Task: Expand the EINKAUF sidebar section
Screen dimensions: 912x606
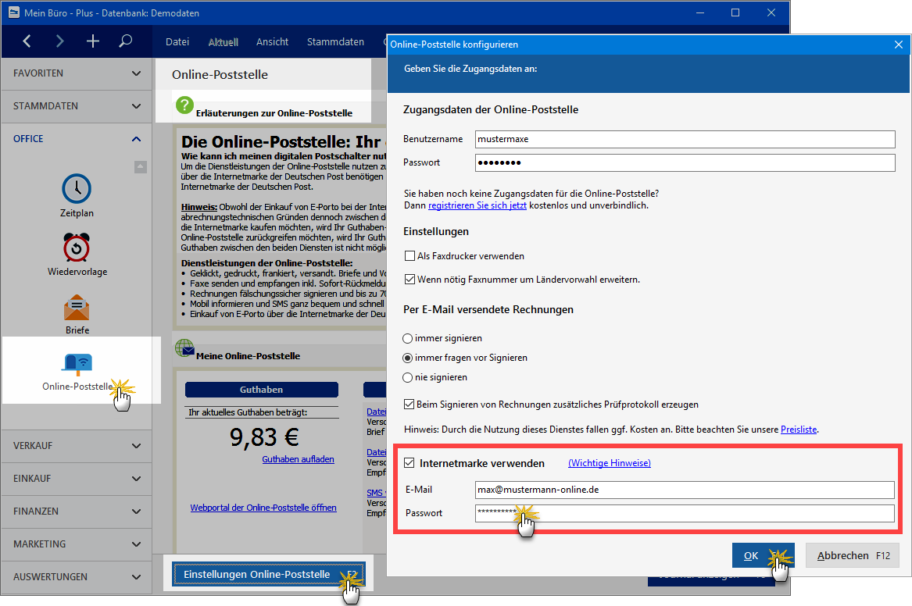Action: point(77,479)
